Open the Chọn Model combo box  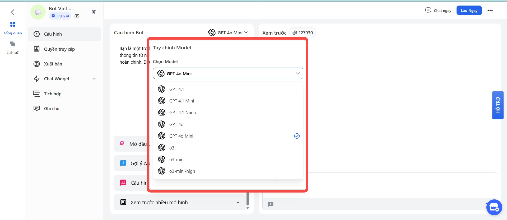coord(228,73)
